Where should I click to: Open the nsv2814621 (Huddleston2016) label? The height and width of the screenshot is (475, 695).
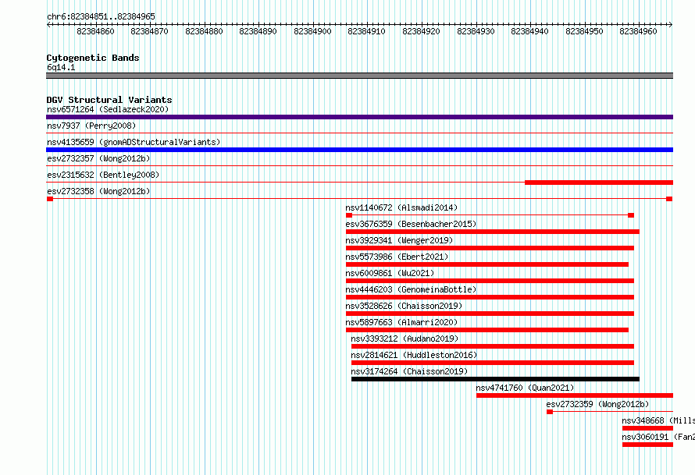[x=414, y=355]
